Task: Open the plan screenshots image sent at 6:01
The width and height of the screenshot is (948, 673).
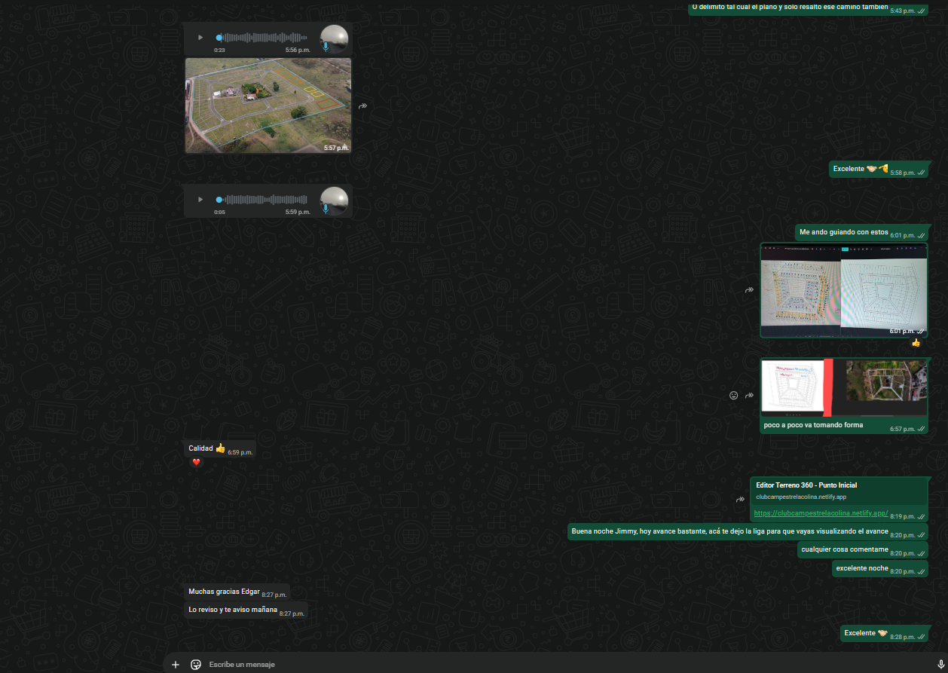Action: click(x=843, y=290)
